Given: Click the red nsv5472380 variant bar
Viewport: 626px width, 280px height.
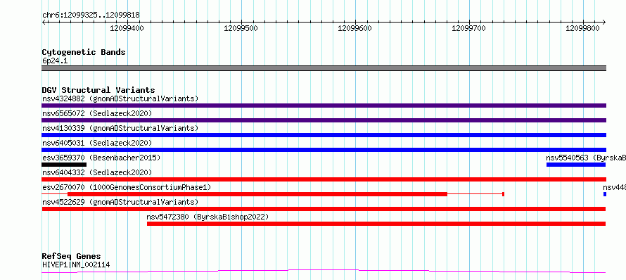Looking at the screenshot, I should point(376,224).
